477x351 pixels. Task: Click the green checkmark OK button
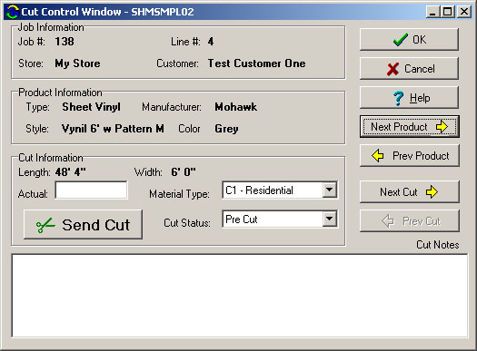coord(409,40)
